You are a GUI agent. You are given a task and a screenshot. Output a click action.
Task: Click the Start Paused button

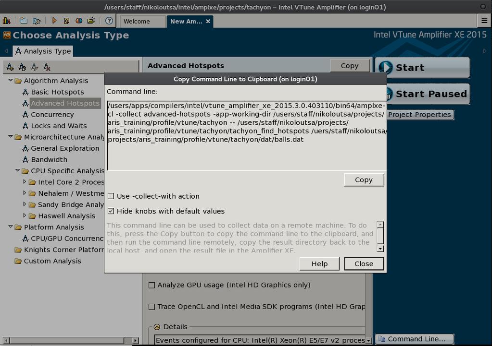point(429,94)
